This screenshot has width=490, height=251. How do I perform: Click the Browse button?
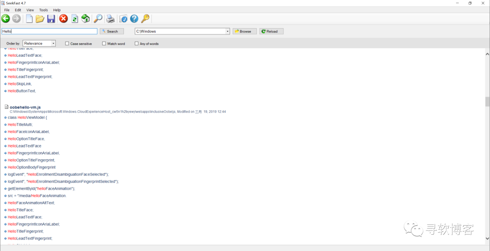pos(245,31)
